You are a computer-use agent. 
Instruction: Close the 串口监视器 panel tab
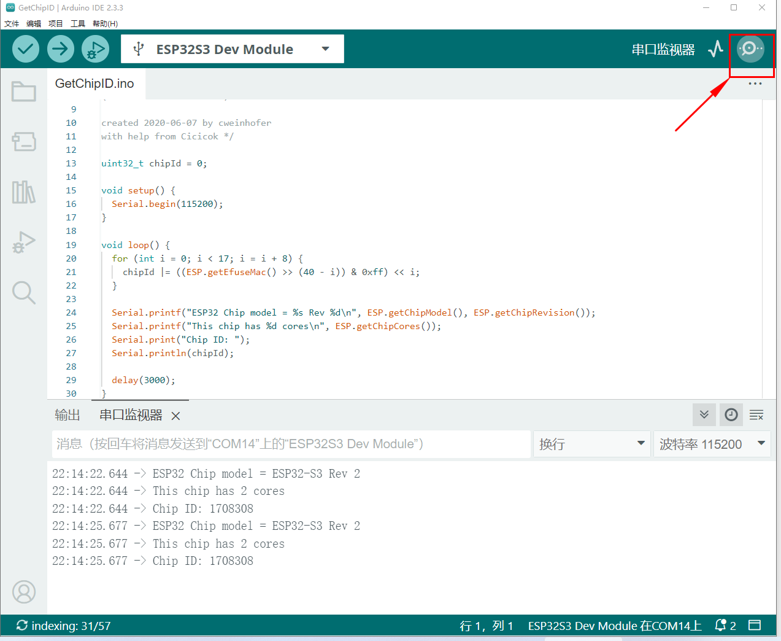[x=175, y=416]
